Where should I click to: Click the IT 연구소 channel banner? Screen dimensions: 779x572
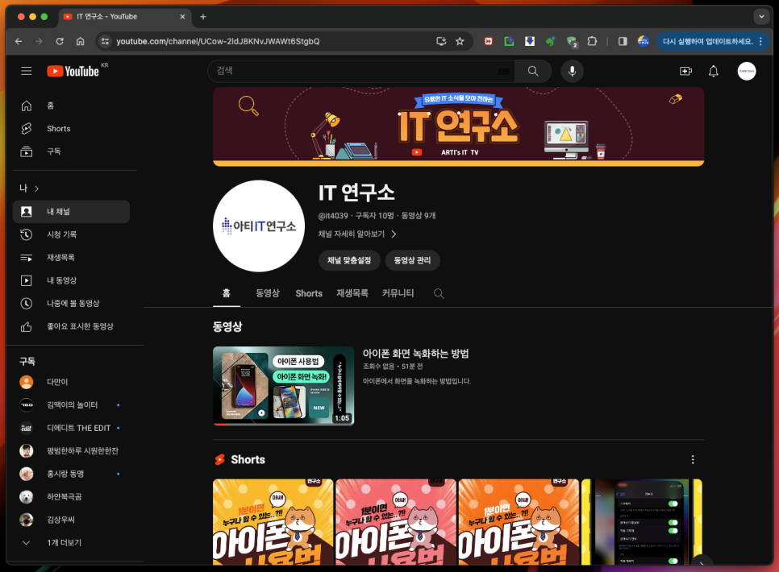click(x=459, y=126)
